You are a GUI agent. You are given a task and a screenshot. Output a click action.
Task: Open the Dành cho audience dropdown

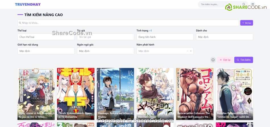point(224,37)
